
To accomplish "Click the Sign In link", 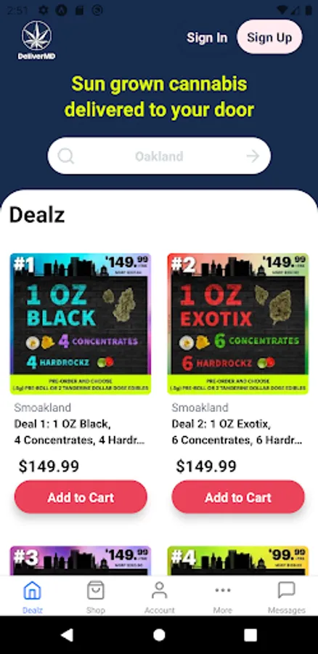I will 207,38.
